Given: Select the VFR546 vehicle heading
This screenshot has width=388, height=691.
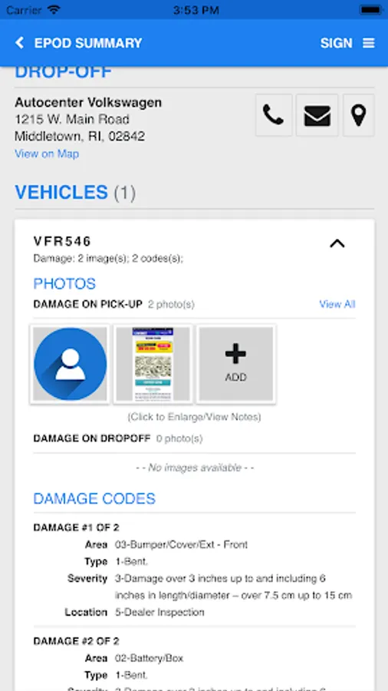Looking at the screenshot, I should coord(62,241).
